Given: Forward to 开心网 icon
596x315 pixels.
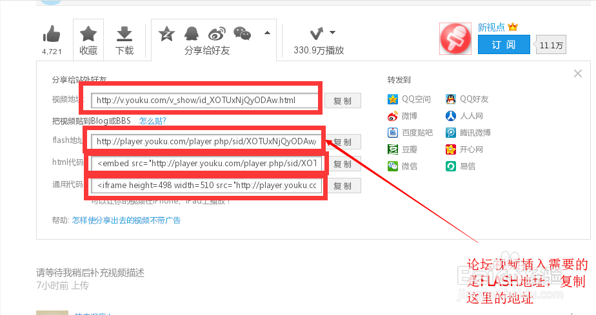Looking at the screenshot, I should (x=451, y=149).
